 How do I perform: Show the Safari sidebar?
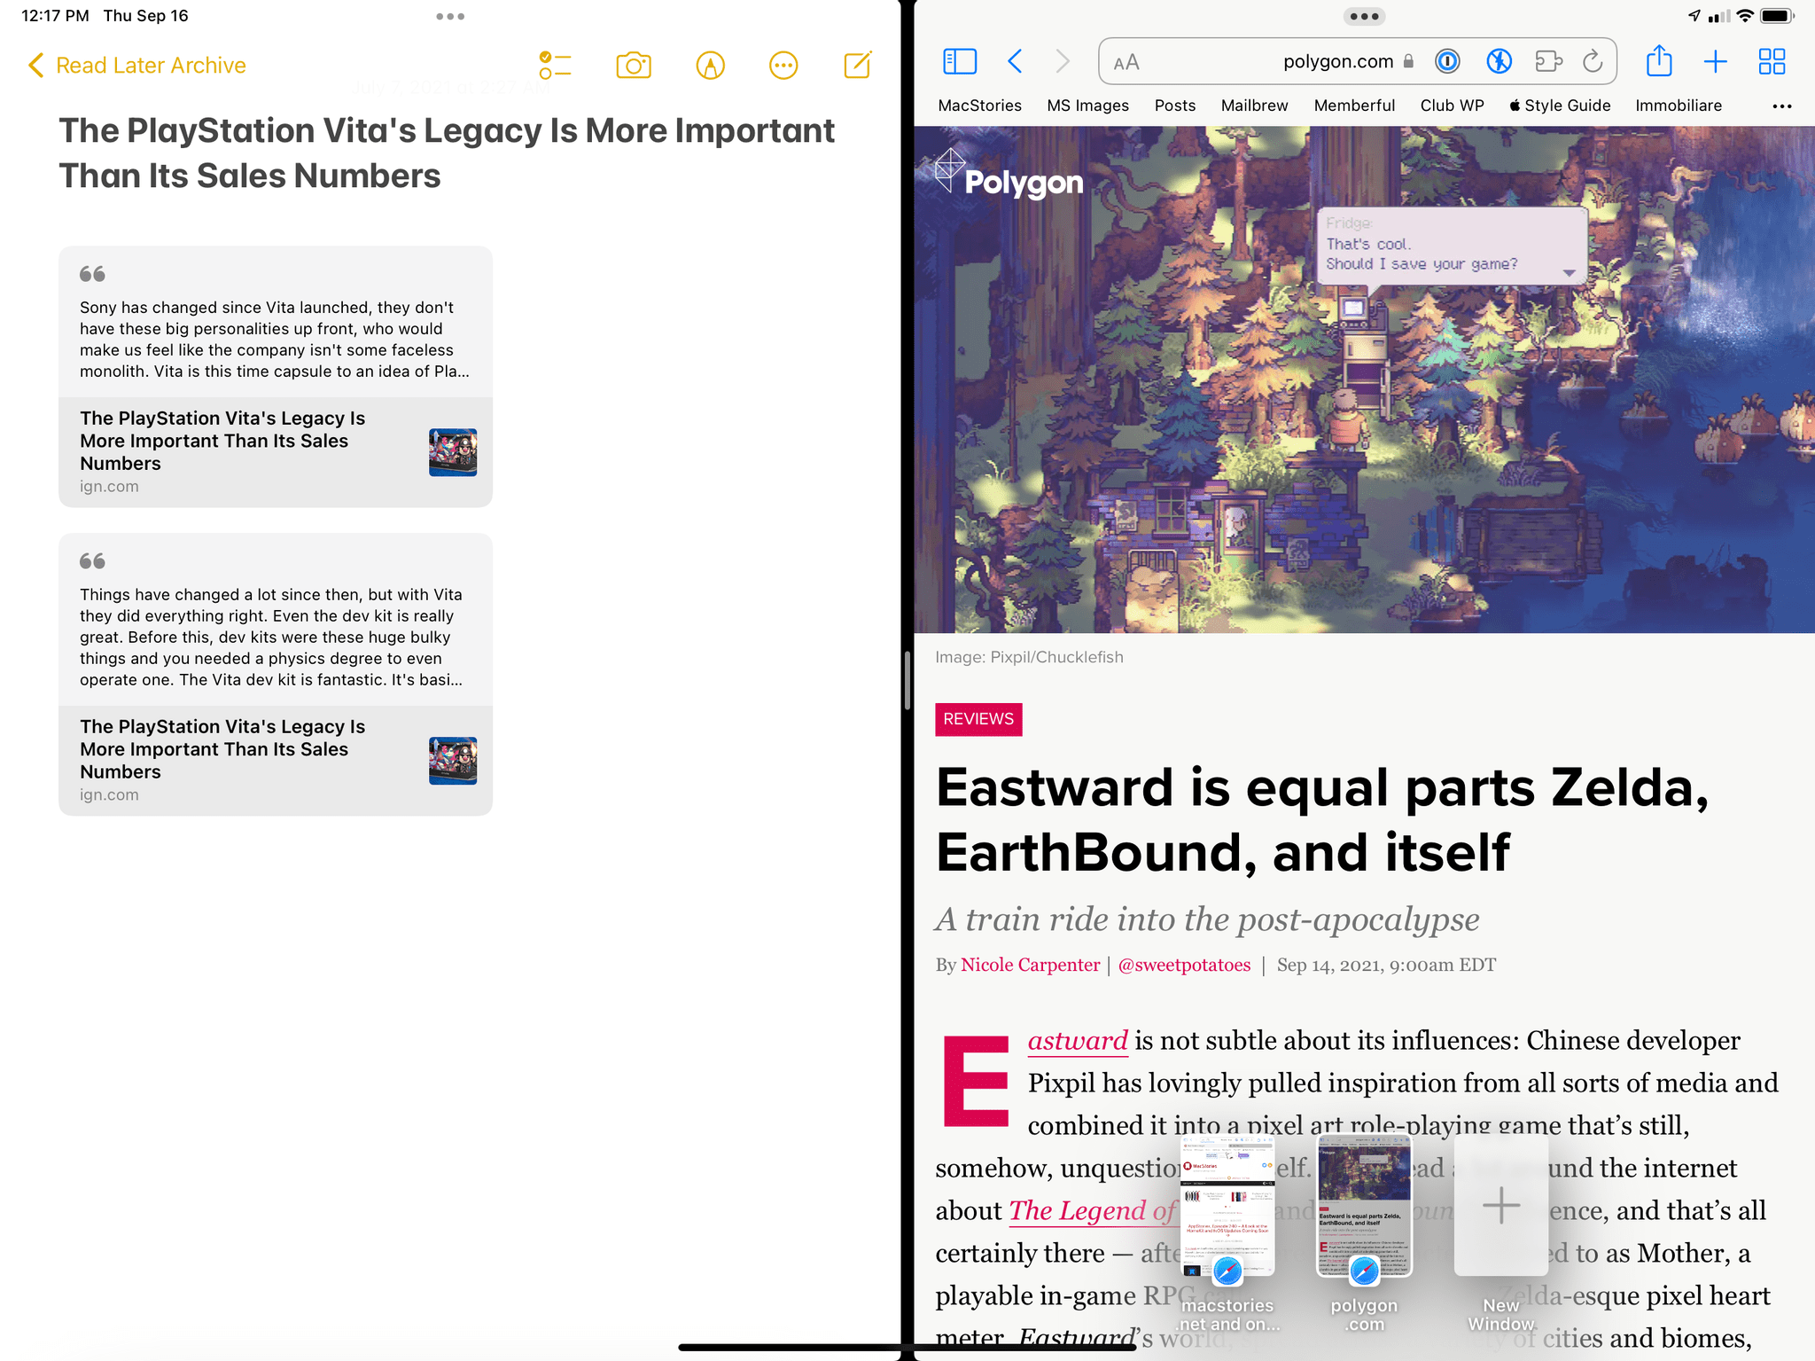click(960, 61)
